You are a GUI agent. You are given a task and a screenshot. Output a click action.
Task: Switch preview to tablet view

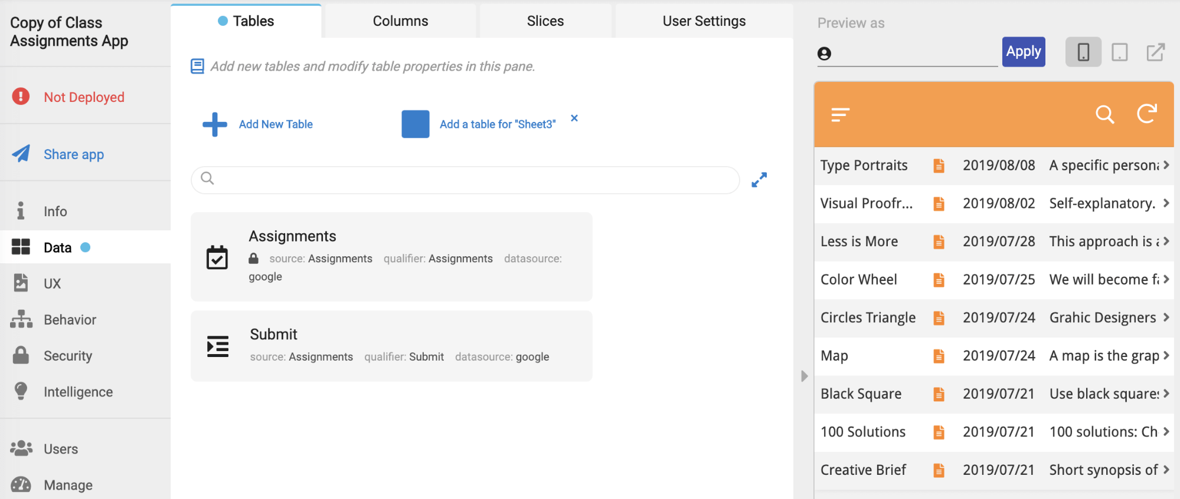pos(1119,52)
